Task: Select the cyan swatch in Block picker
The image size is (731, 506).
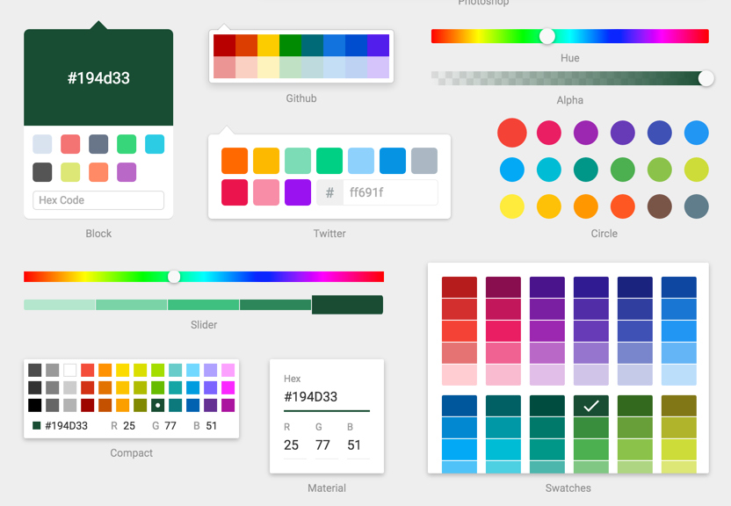Action: click(155, 144)
